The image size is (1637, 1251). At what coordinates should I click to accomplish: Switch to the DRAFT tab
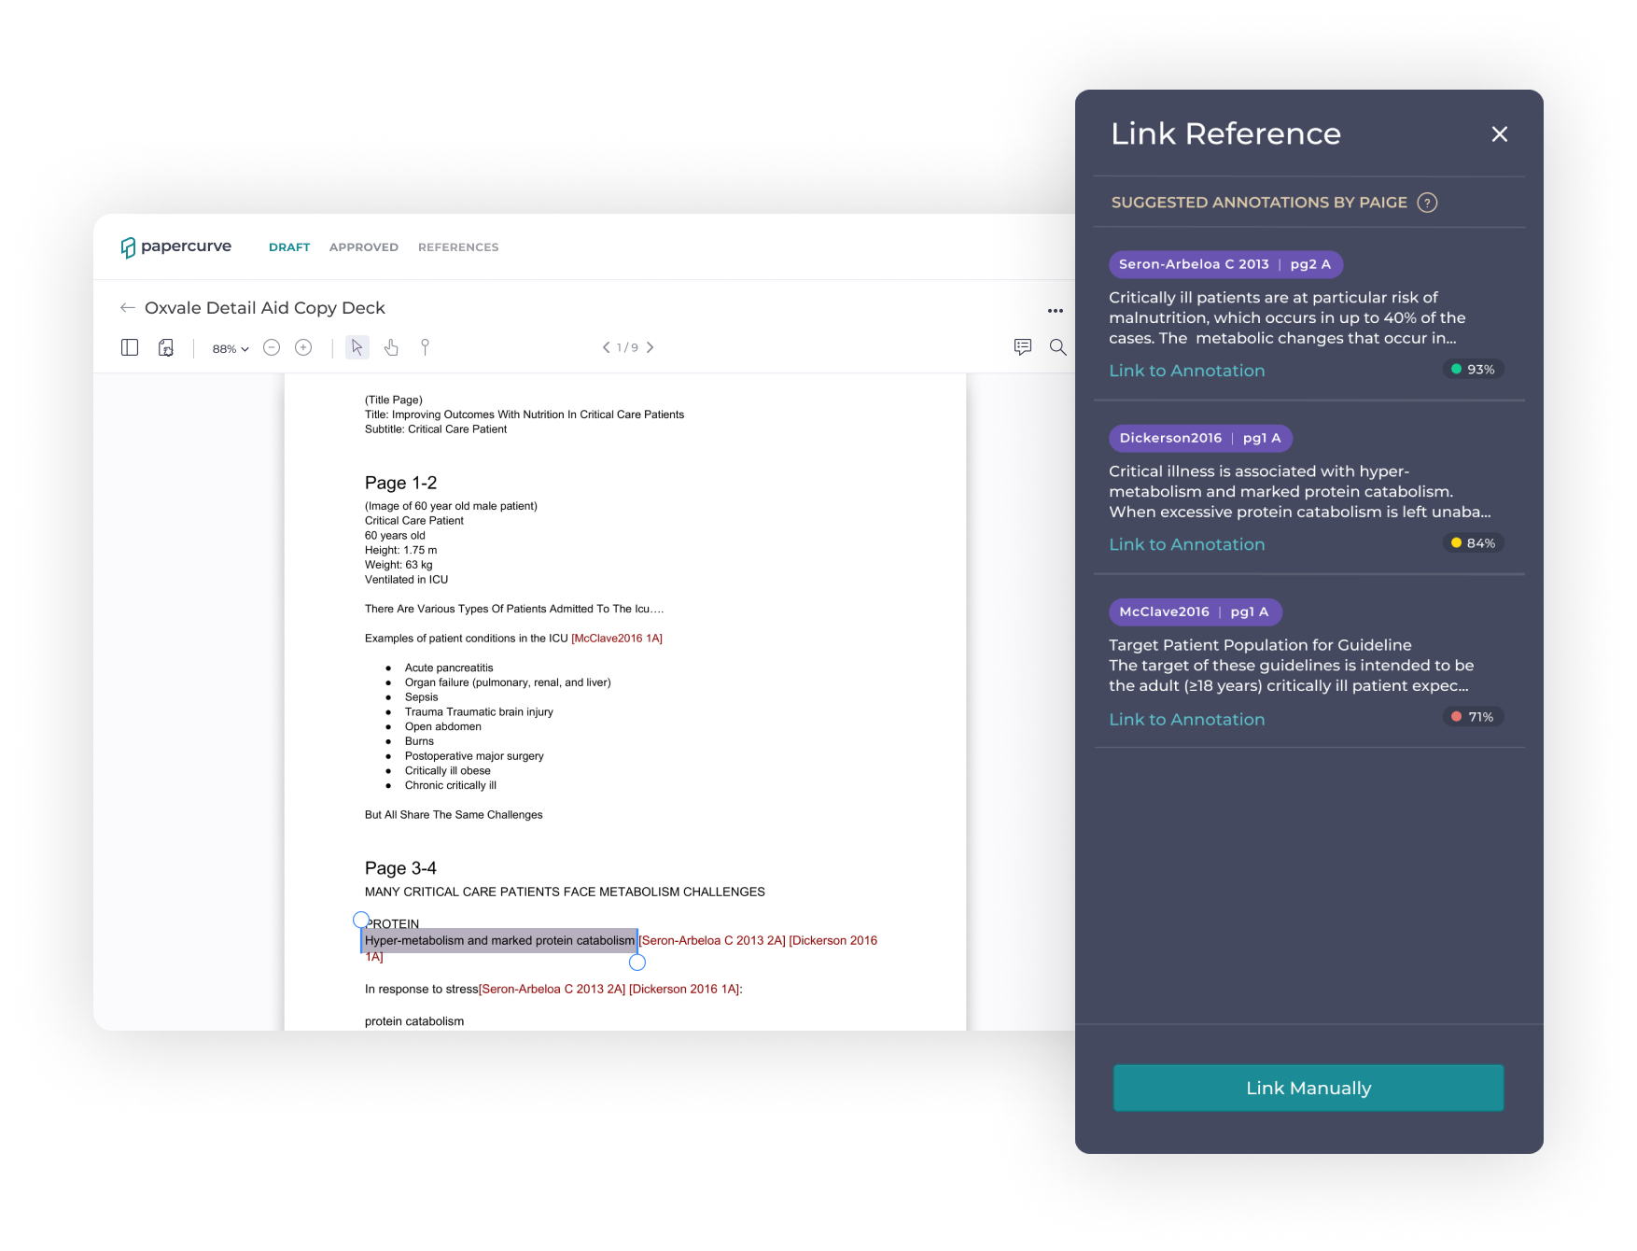point(289,247)
